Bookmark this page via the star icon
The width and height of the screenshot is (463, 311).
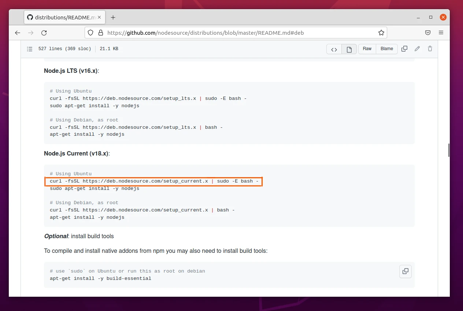(x=381, y=33)
